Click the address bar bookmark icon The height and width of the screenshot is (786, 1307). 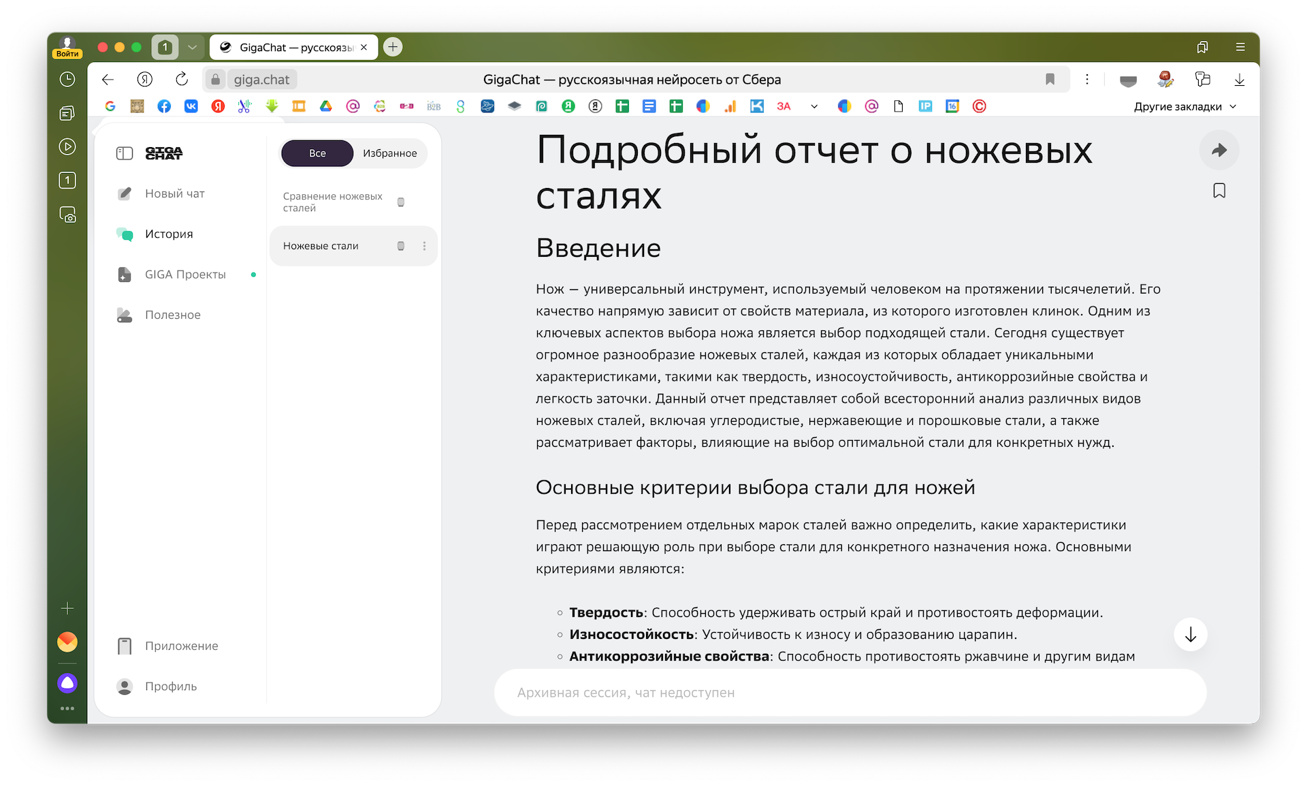pos(1050,80)
